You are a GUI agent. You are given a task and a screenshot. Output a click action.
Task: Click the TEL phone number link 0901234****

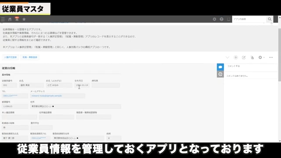(10, 96)
